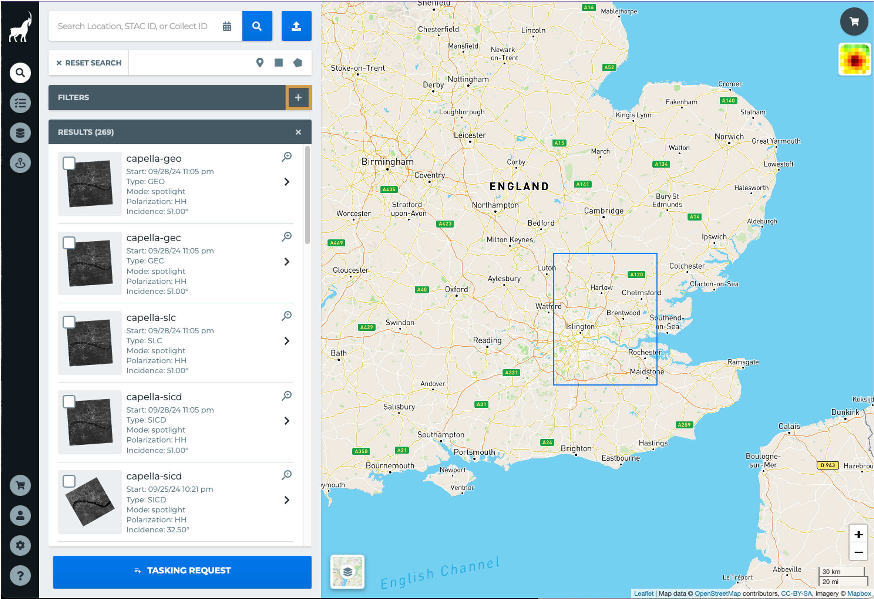The width and height of the screenshot is (874, 599).
Task: Zoom to capella-slc result footprint
Action: 287,316
